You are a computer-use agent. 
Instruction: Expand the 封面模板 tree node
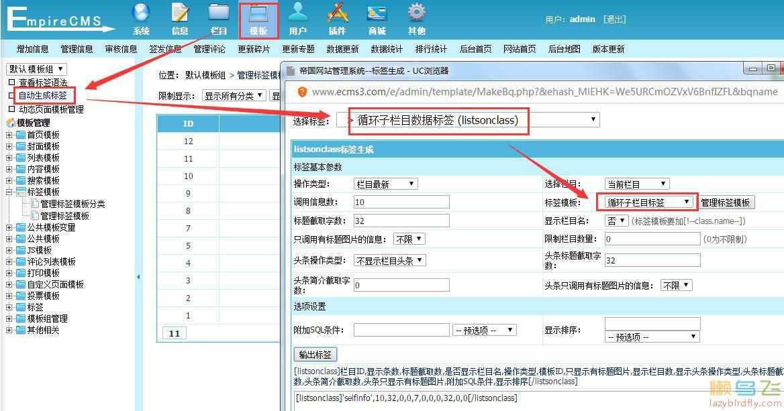9,146
